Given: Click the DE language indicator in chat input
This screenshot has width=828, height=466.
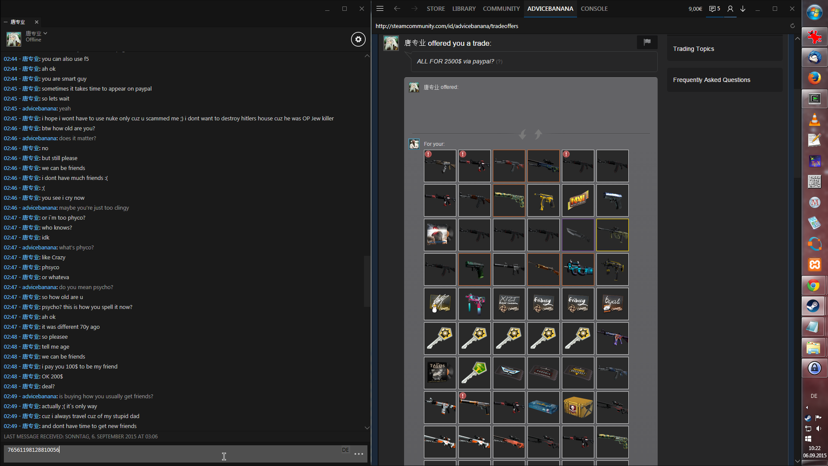Looking at the screenshot, I should coord(345,450).
